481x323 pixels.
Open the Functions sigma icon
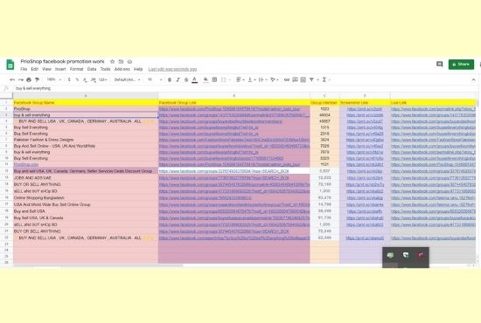324,79
